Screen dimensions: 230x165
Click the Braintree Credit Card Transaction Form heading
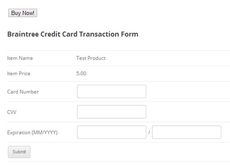click(73, 34)
